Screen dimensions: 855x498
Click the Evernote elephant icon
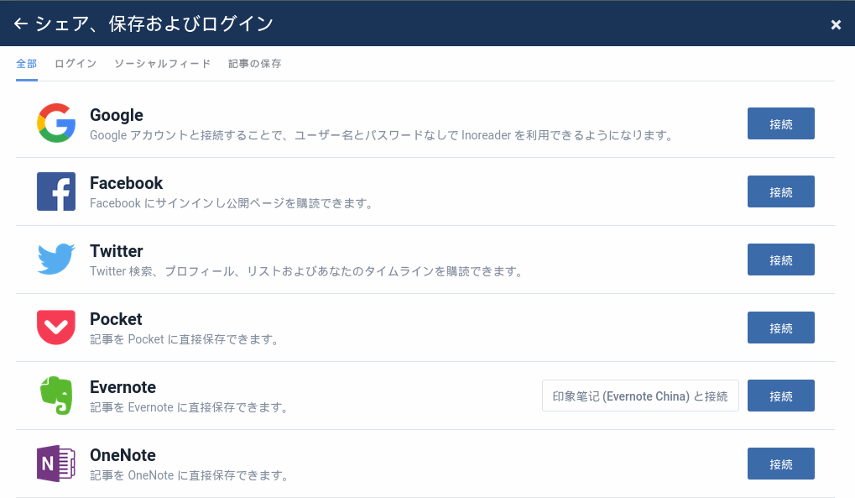point(56,396)
